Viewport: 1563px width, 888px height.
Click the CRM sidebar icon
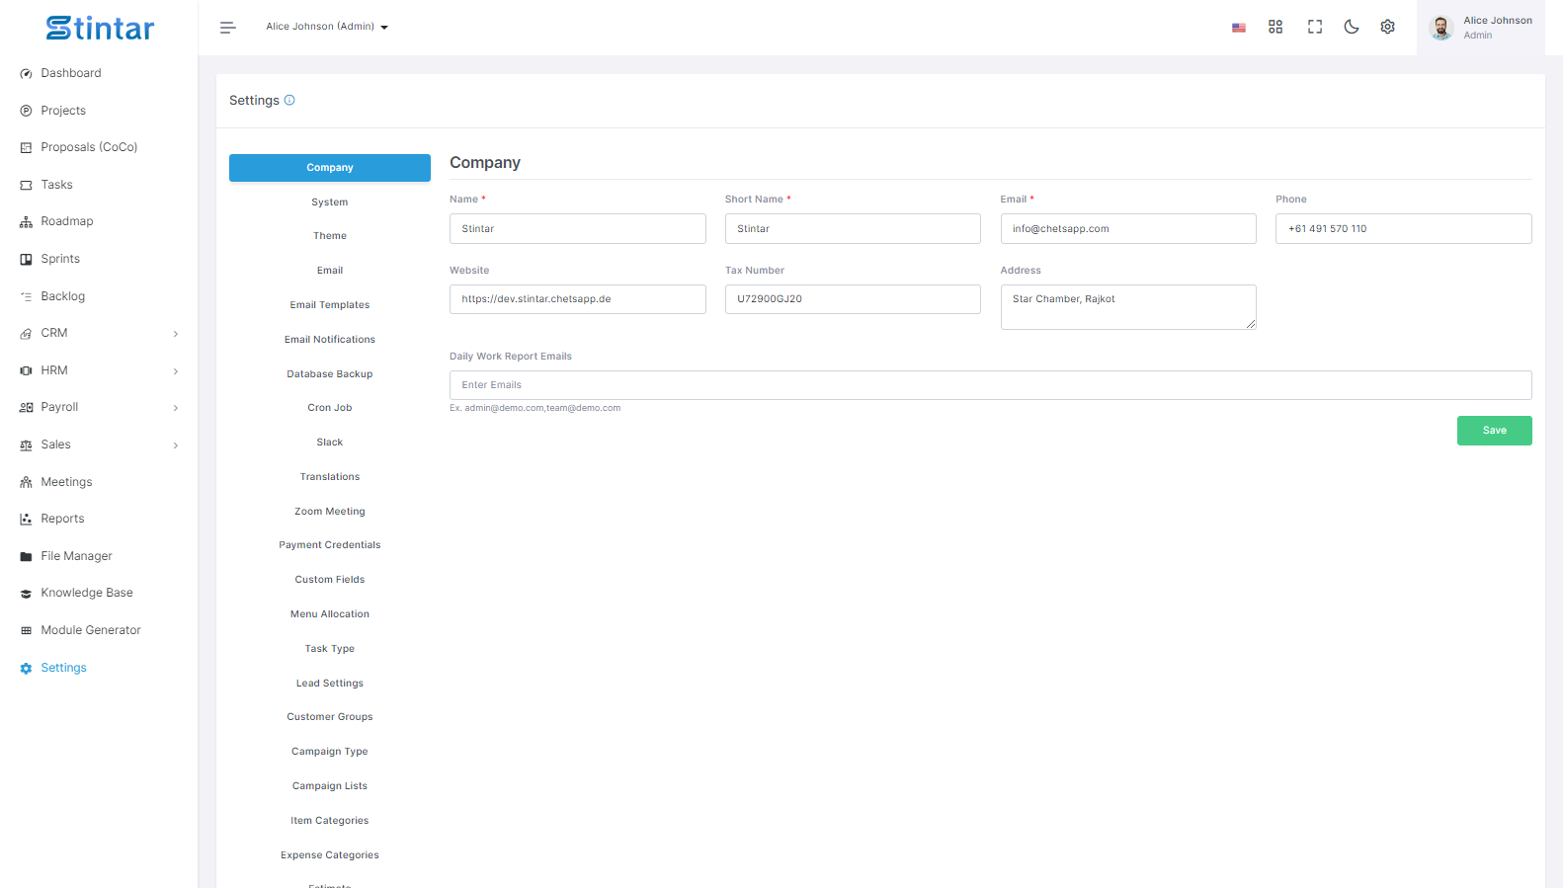[x=26, y=334]
